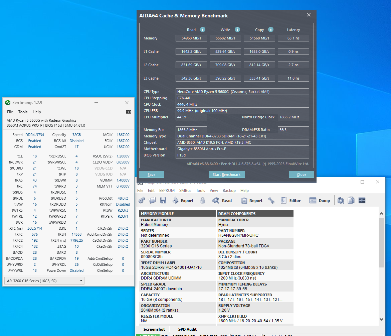Screen dimensions: 391x336
Task: Click the Read toolbar button
Action: tap(222, 201)
